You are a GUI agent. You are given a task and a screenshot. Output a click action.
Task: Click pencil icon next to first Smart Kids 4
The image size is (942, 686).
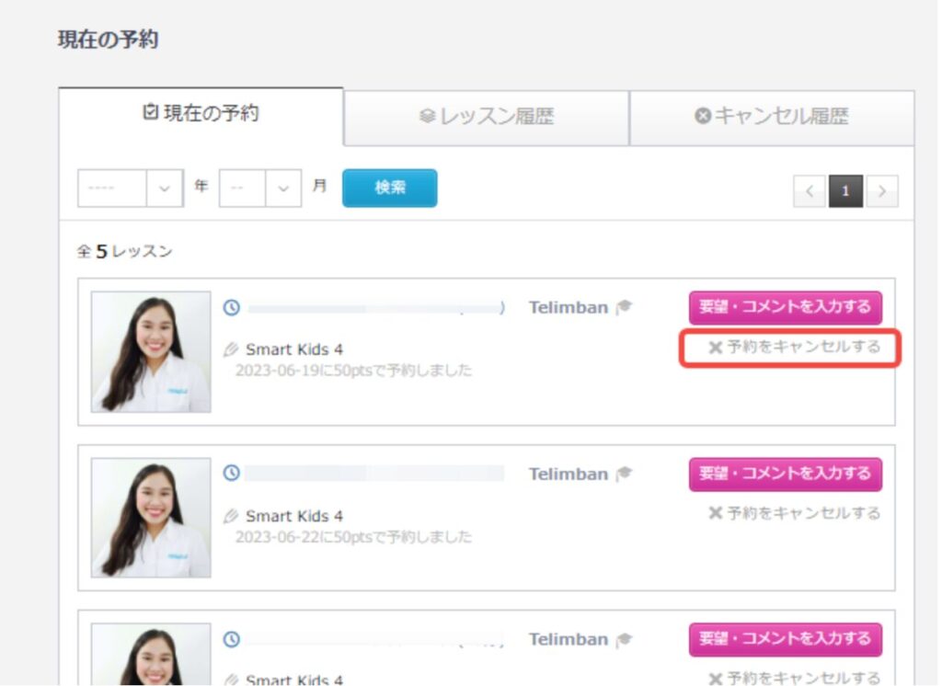pos(231,349)
